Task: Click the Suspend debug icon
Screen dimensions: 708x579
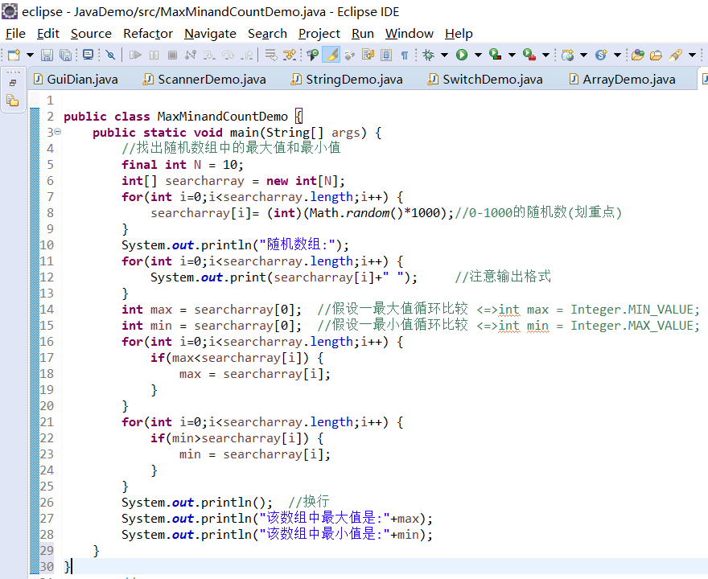Action: [154, 55]
